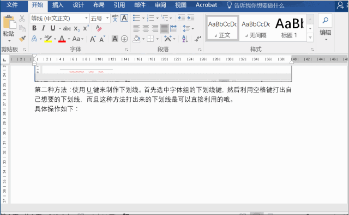Click the Copy icon

coord(22,28)
